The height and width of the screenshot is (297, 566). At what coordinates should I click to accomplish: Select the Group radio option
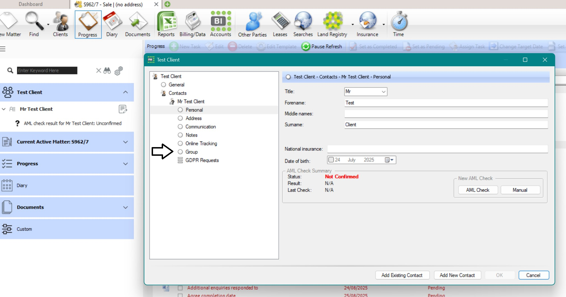[x=180, y=152]
